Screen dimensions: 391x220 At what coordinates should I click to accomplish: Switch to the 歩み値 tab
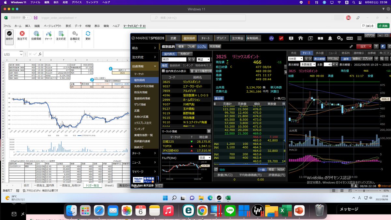320,53
